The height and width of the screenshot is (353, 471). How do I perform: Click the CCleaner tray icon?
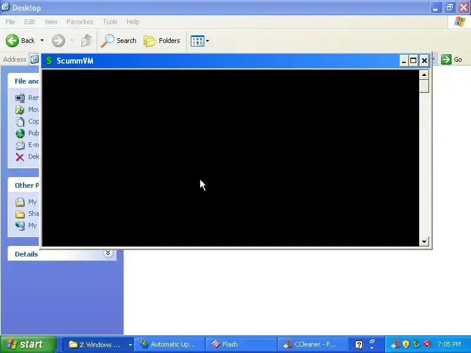[396, 344]
